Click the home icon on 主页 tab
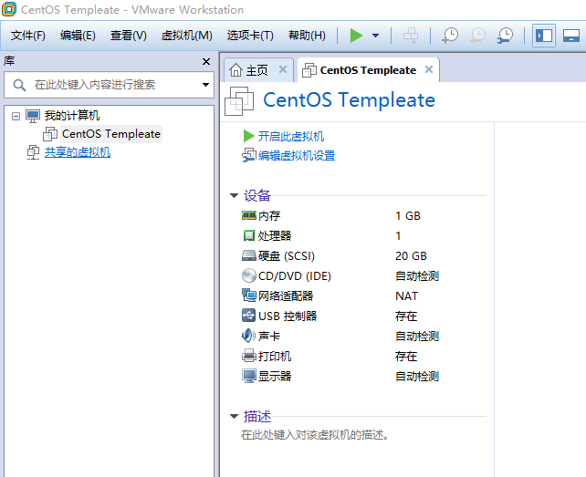Image resolution: width=586 pixels, height=477 pixels. [x=235, y=70]
